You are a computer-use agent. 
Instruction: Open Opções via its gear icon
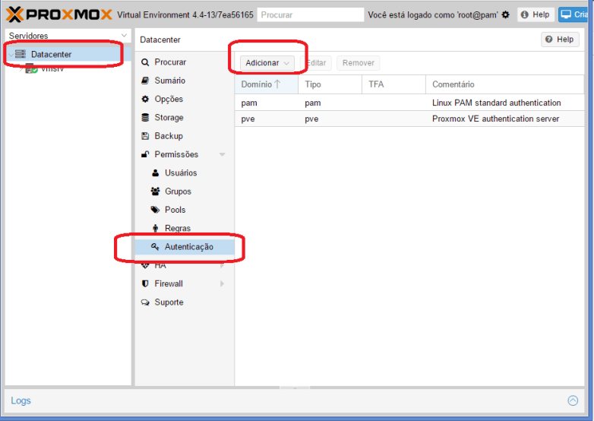(145, 99)
